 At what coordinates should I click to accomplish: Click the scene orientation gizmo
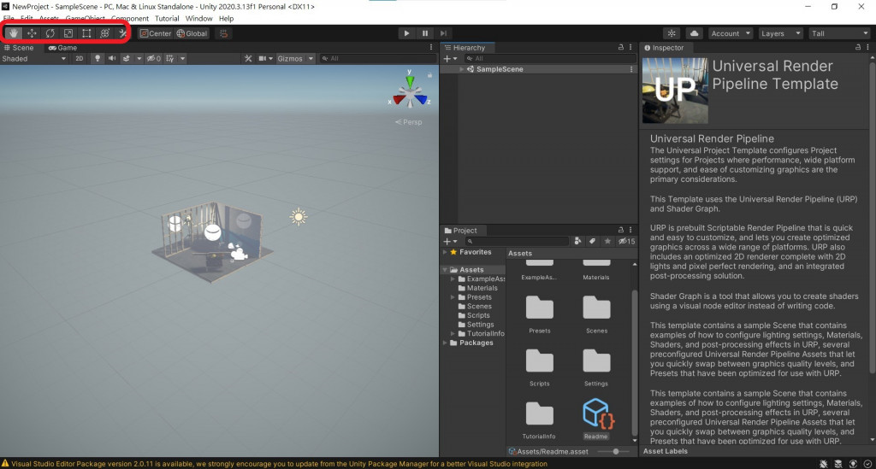(x=410, y=92)
